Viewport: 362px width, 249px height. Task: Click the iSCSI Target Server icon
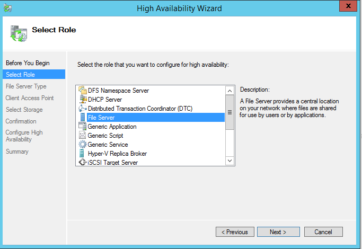[x=83, y=163]
